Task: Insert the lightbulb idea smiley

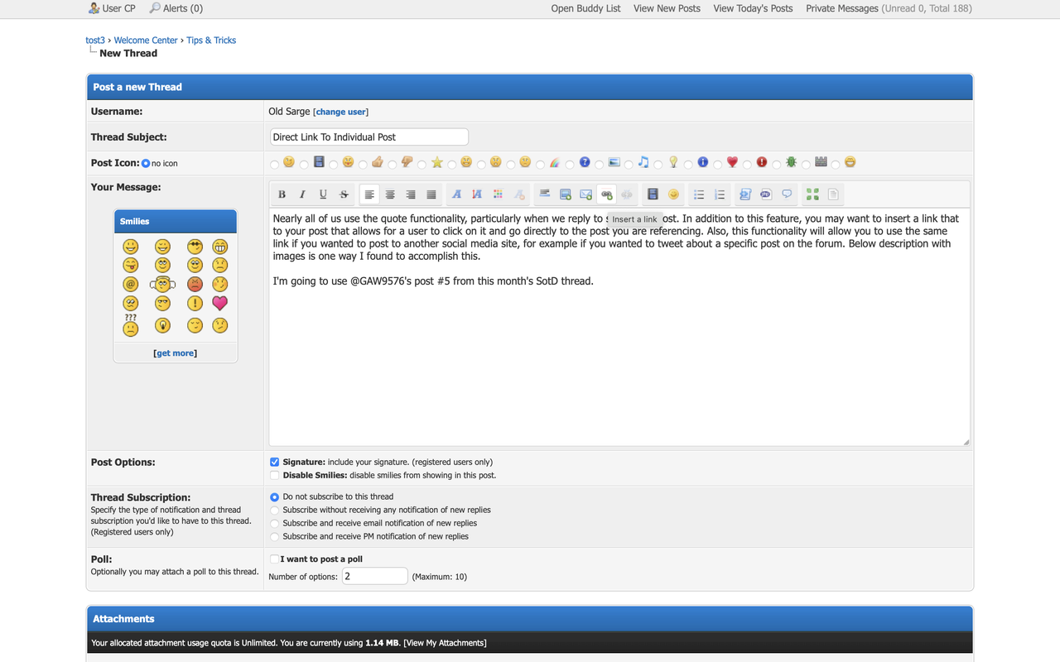Action: pyautogui.click(x=162, y=325)
